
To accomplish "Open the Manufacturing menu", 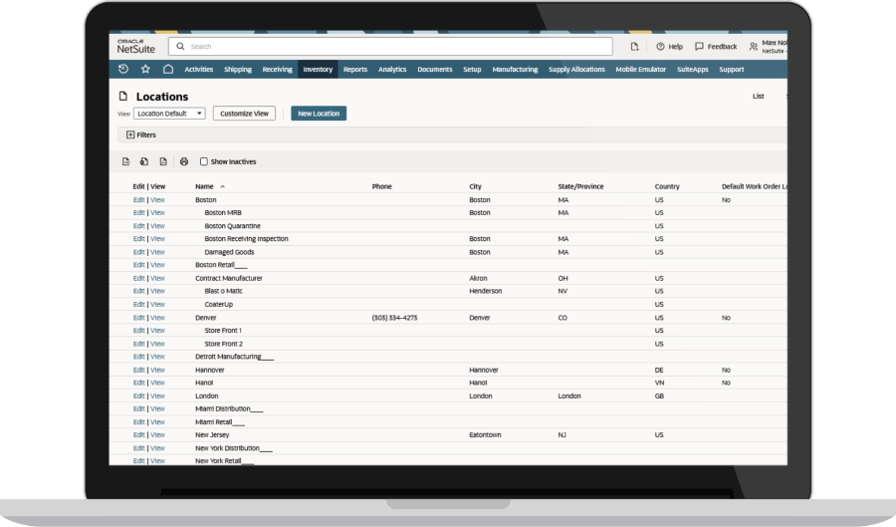I will tap(515, 70).
